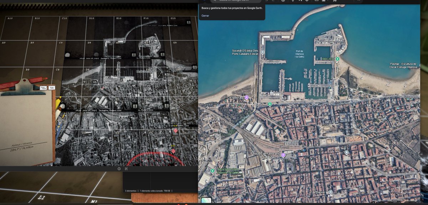This screenshot has width=428, height=205.
Task: Click grid label B9 on the game map
Action: (x=32, y=43)
